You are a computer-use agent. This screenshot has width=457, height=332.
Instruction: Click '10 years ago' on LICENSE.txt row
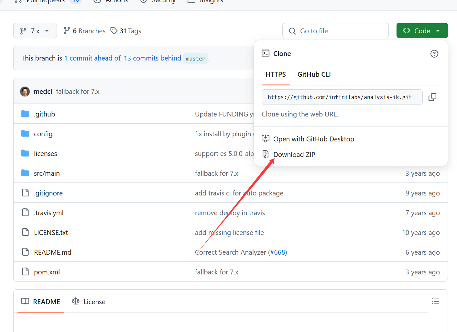[421, 233]
